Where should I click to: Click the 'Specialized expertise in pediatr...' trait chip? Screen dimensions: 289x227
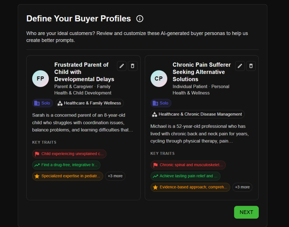tap(68, 176)
